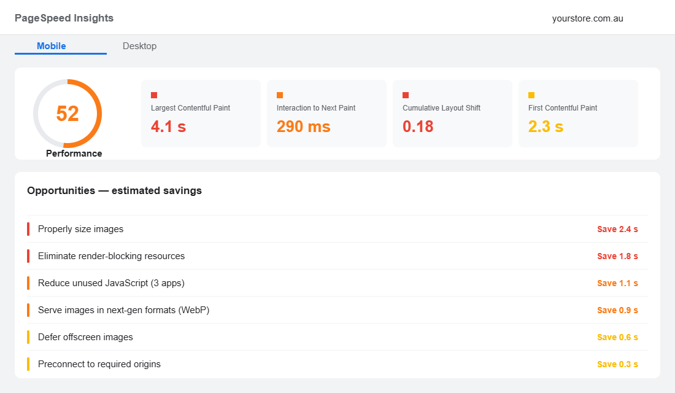Click the red bar beside Properly size images
Image resolution: width=675 pixels, height=393 pixels.
click(x=28, y=229)
